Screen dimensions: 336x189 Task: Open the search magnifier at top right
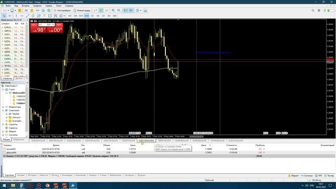pos(313,10)
